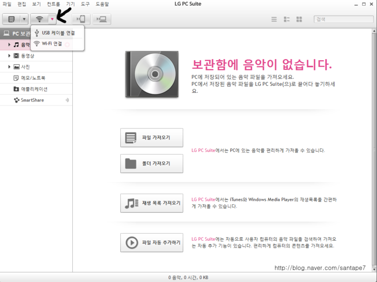Click the 애플리케이션 folder icon
Screen dimensions: 377x282
[x=16, y=89]
